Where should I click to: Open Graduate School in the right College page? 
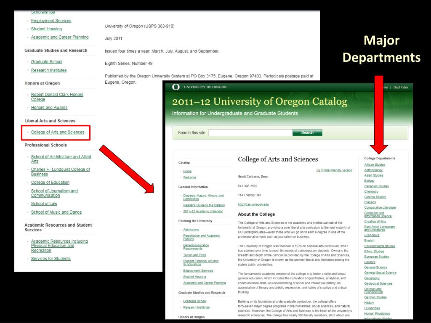pyautogui.click(x=195, y=301)
